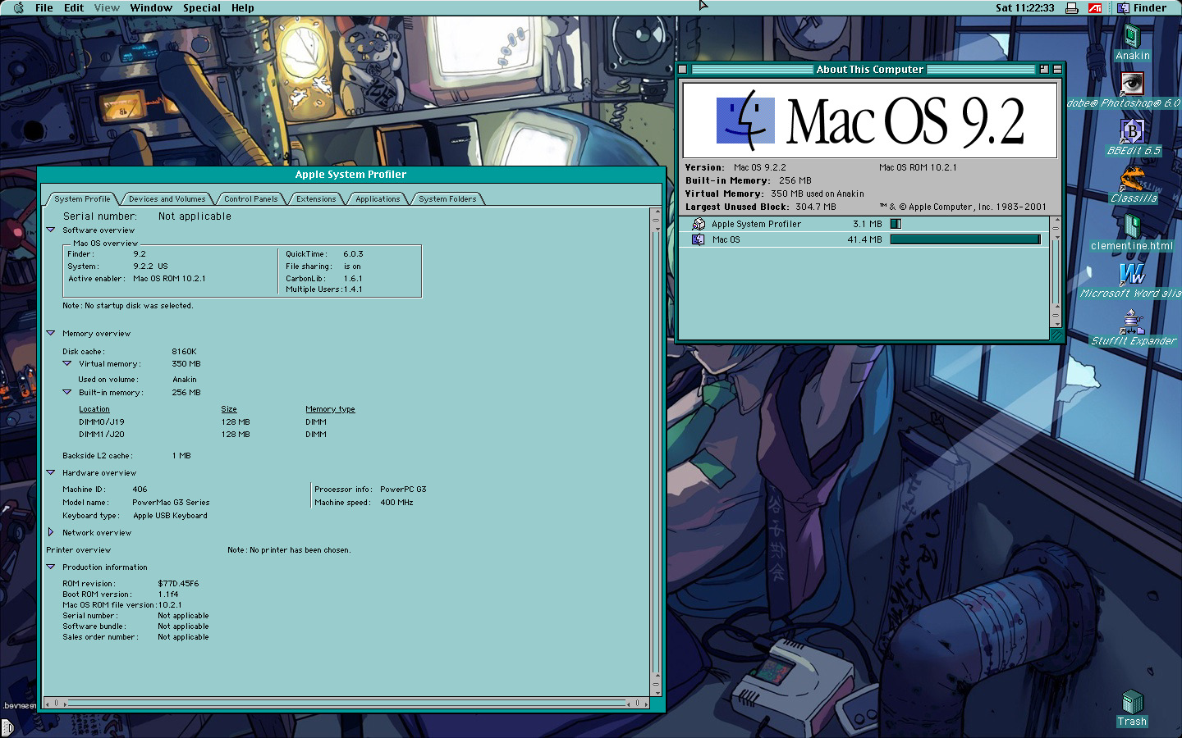Collapse the Production information section
This screenshot has width=1182, height=738.
[x=51, y=567]
